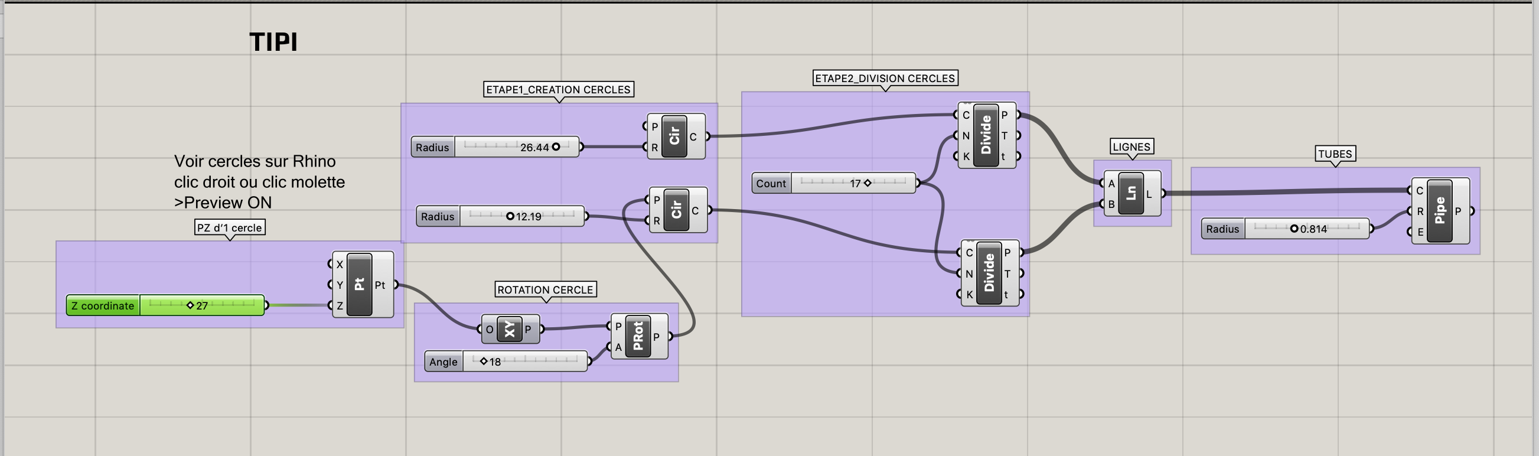Click the XY plane component

pos(509,329)
